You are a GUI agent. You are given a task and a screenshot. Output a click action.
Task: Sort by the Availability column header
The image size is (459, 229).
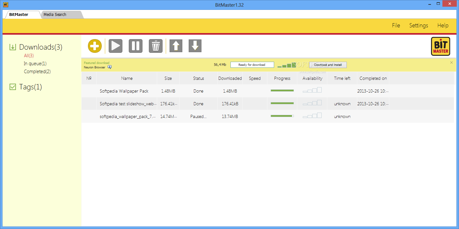pyautogui.click(x=312, y=78)
